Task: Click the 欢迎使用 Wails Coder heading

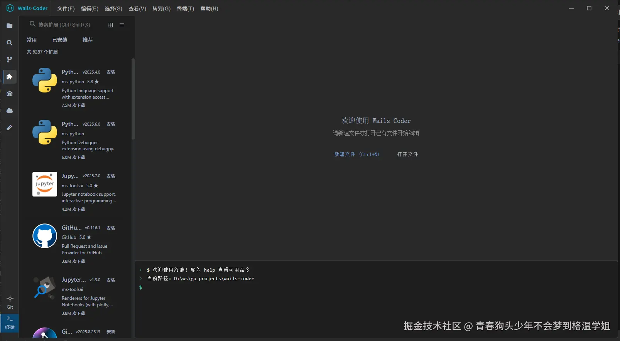Action: click(x=376, y=121)
